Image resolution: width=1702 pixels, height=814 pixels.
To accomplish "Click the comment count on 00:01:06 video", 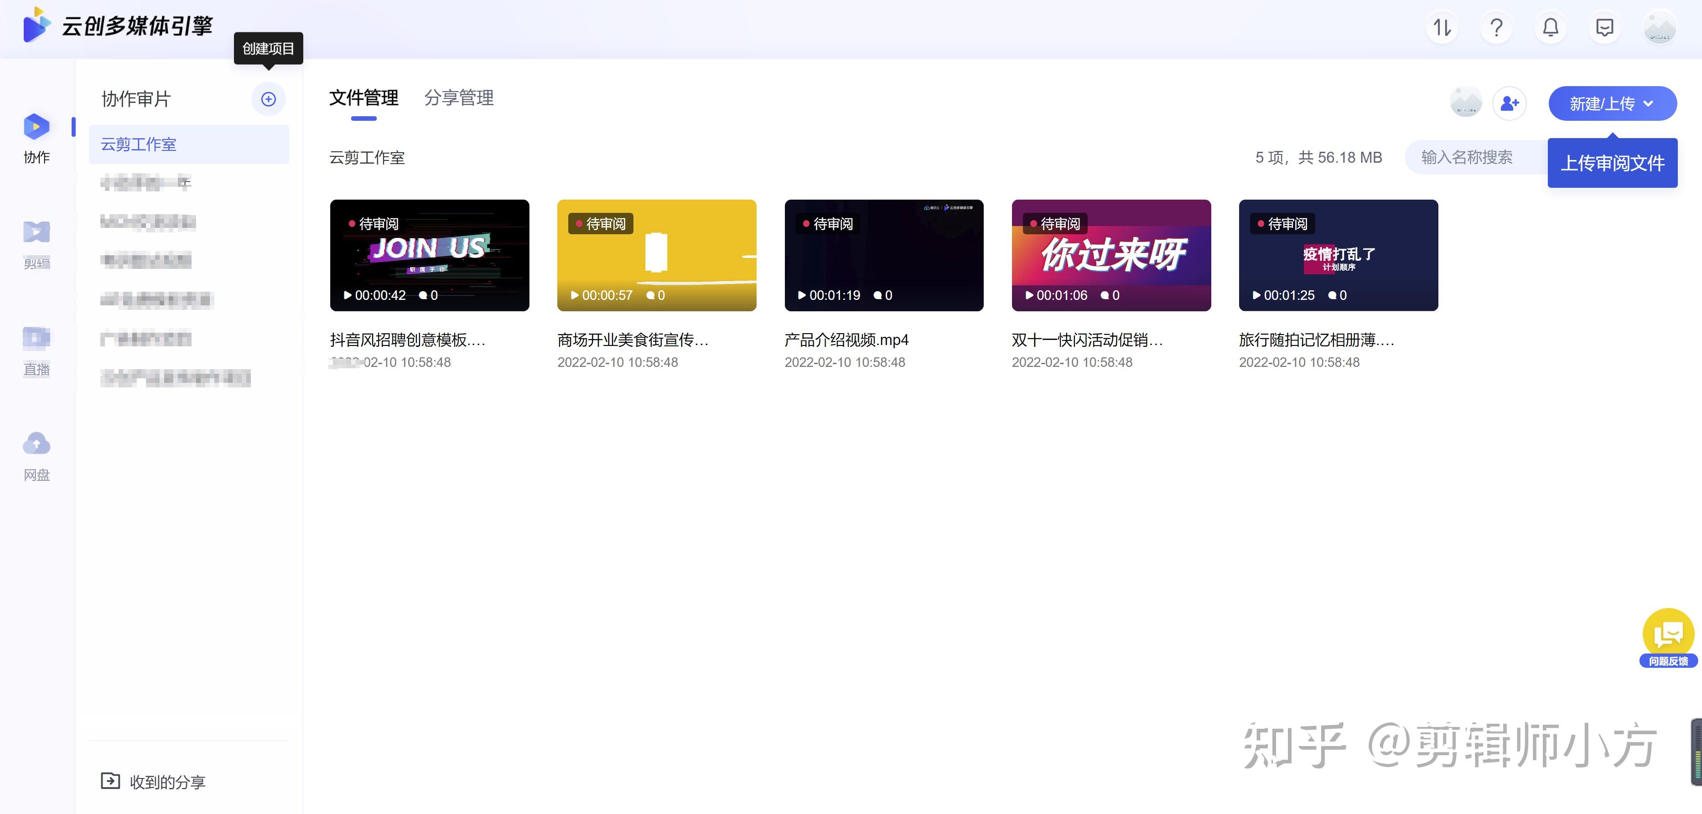I will click(1110, 295).
